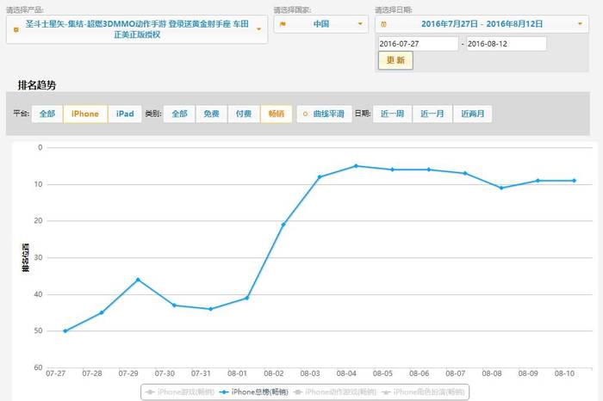Click the 07-29 data point at rank 36
603x401 pixels.
(138, 280)
